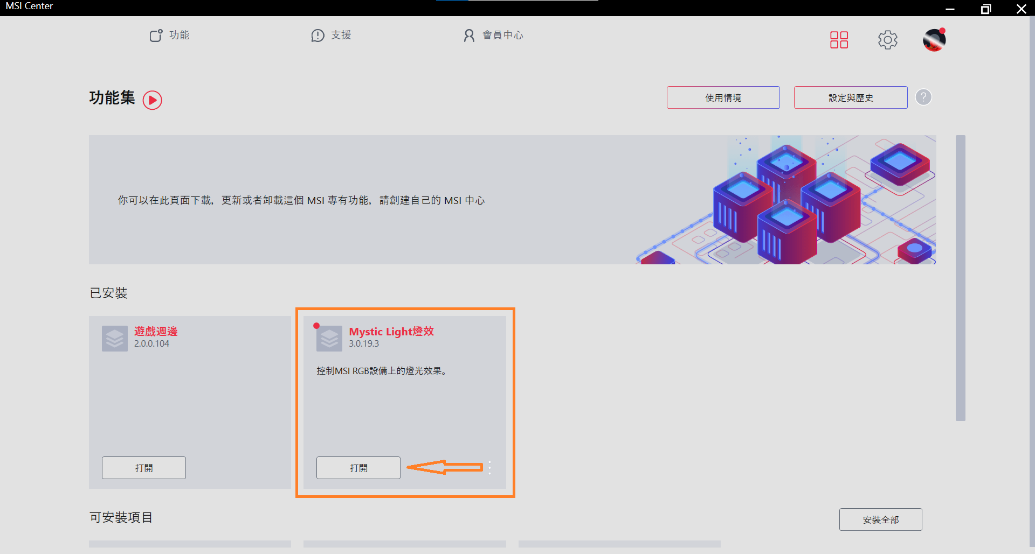
Task: Click the 遊戲週邊 title text
Action: tap(156, 332)
